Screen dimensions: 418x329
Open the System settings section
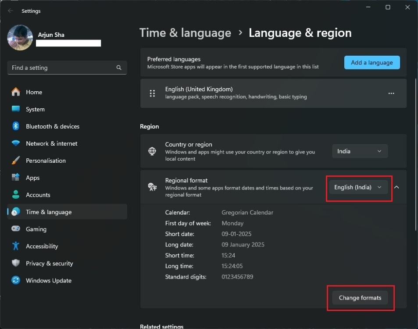pos(35,109)
